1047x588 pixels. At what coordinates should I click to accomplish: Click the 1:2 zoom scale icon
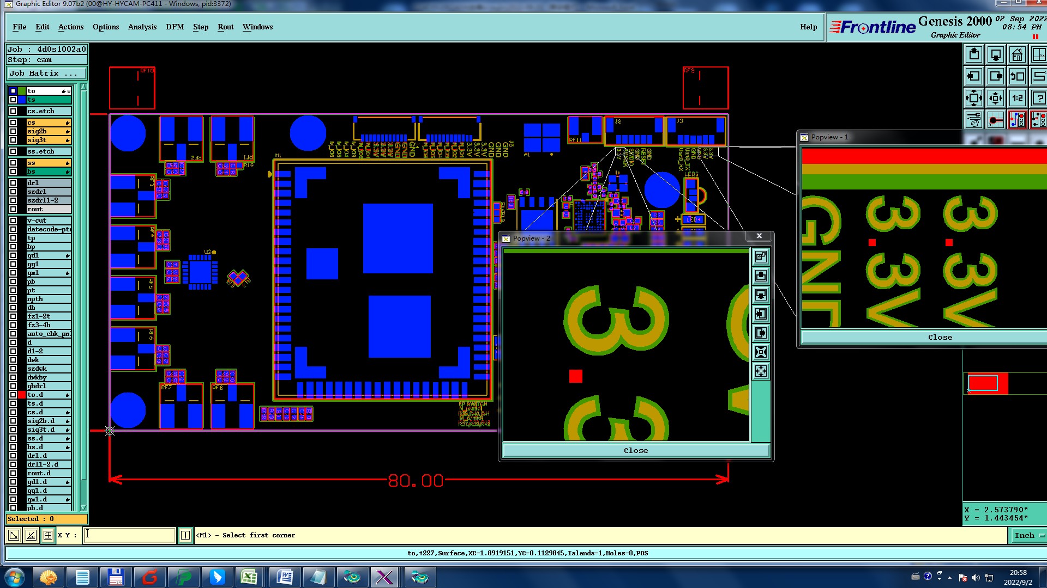1017,98
